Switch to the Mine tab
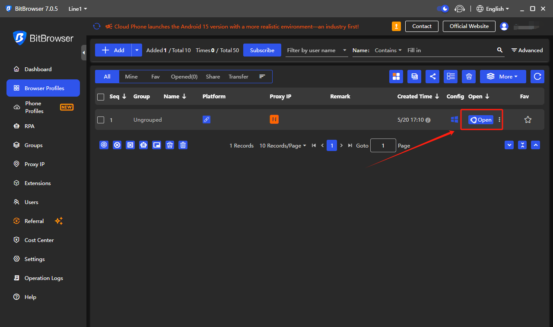The image size is (553, 327). pos(131,76)
